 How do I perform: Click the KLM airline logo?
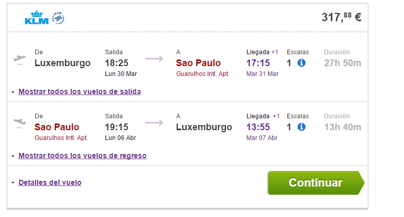tap(37, 18)
